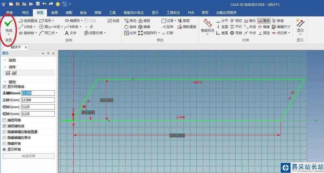Apply the 等长 equal length constraint
The height and width of the screenshot is (173, 324).
click(250, 21)
